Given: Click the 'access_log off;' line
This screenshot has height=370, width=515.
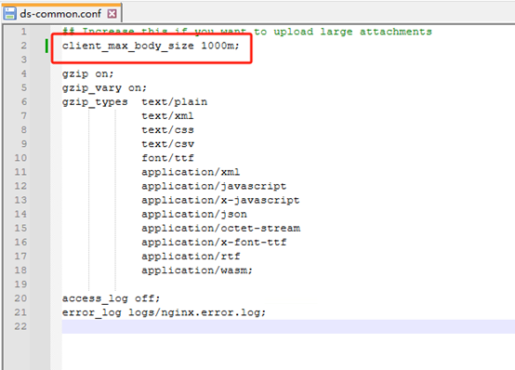Looking at the screenshot, I should click(111, 298).
